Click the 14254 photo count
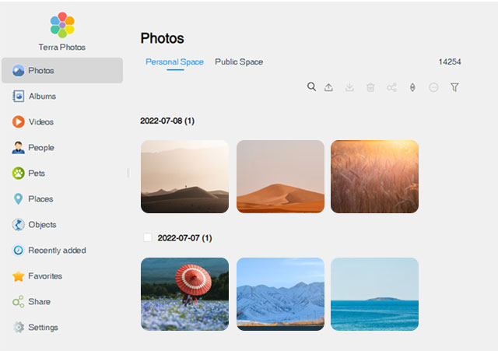Image resolution: width=498 pixels, height=351 pixels. [x=450, y=61]
